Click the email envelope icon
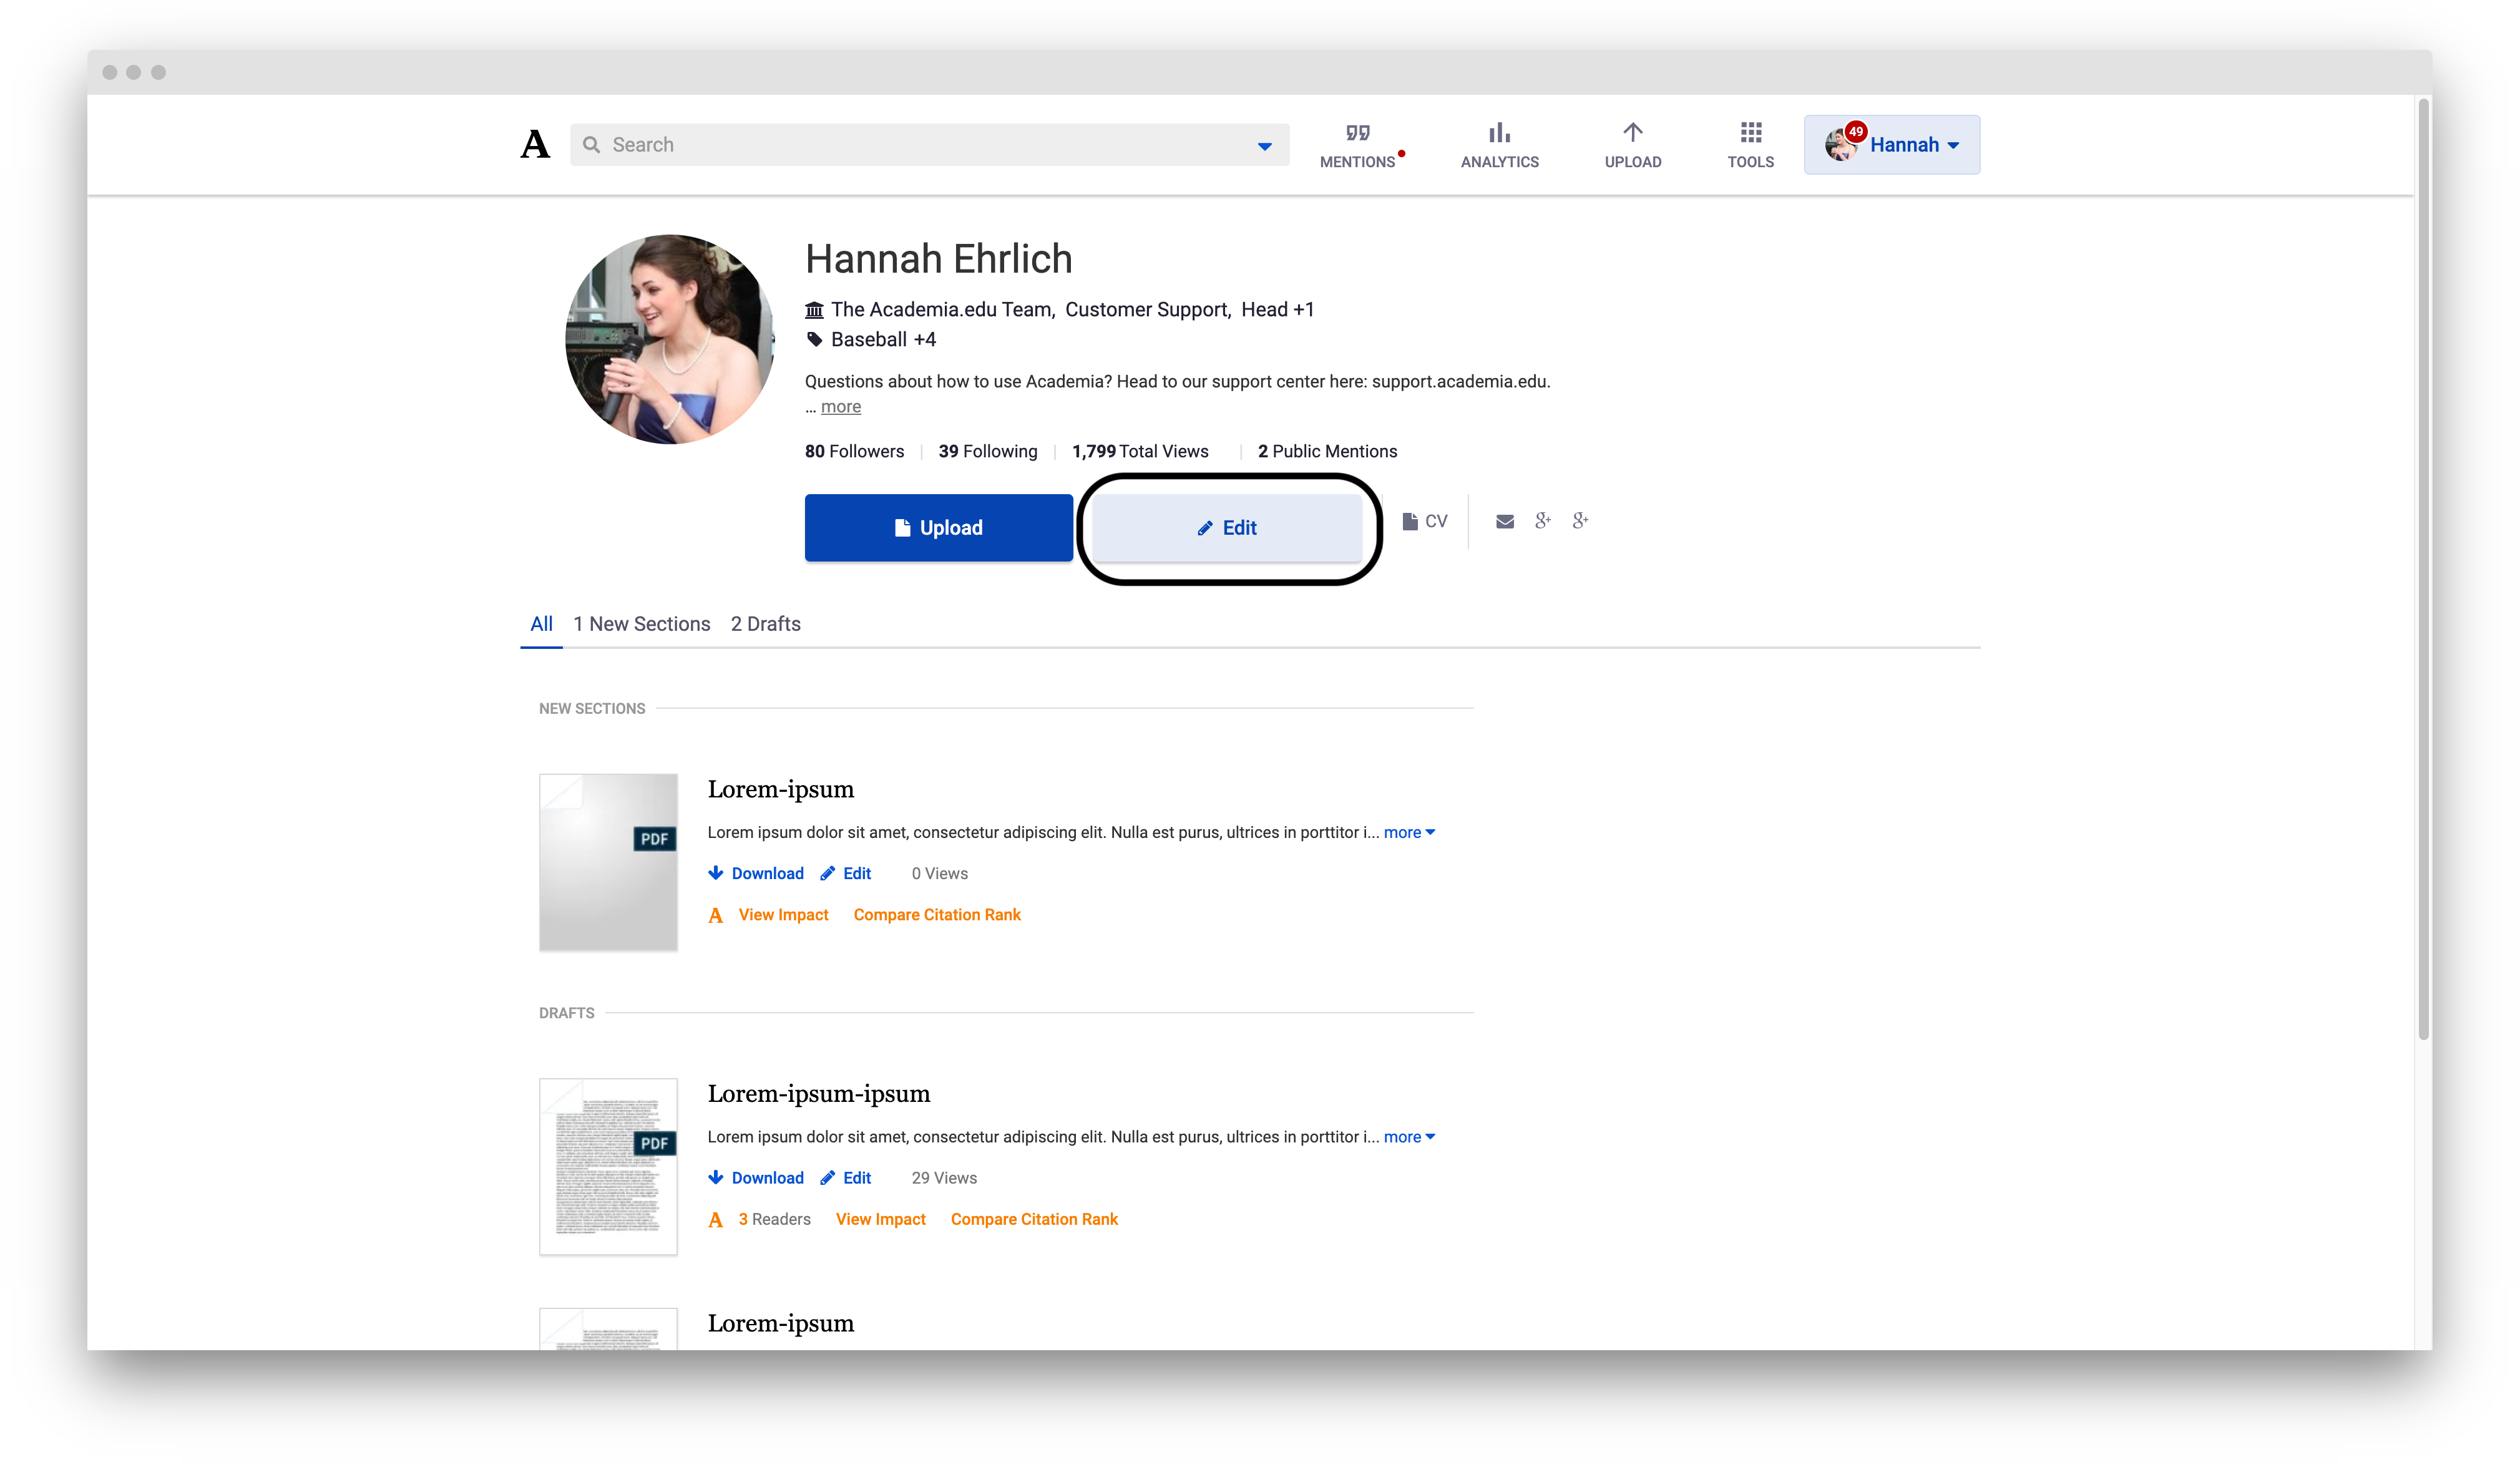 click(1505, 521)
